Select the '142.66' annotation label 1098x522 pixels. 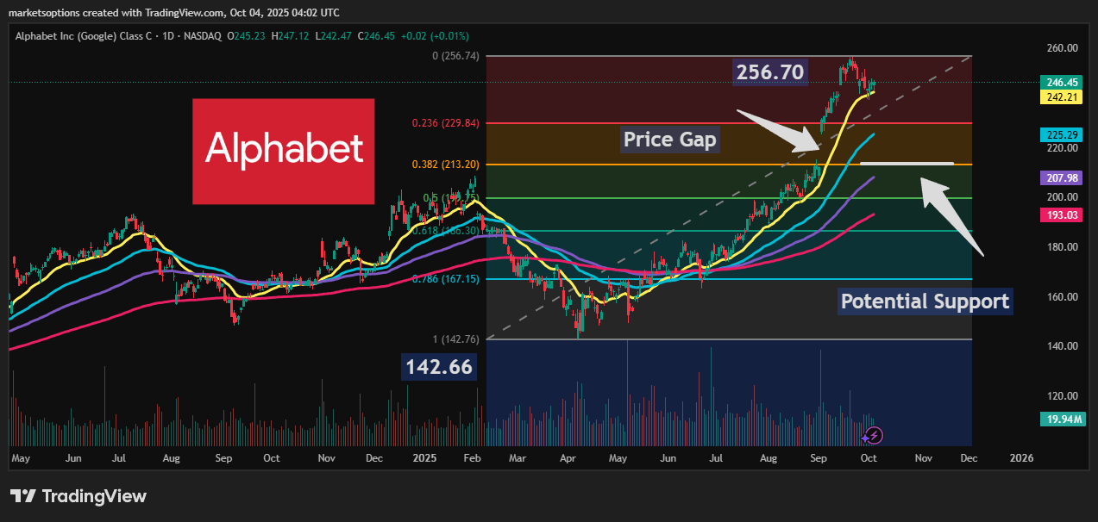[439, 367]
